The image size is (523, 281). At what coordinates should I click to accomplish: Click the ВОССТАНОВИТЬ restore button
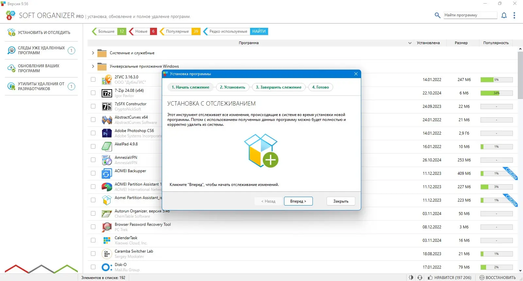coord(498,277)
